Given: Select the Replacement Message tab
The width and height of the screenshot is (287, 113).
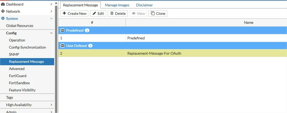Looking at the screenshot, I should [80, 5].
